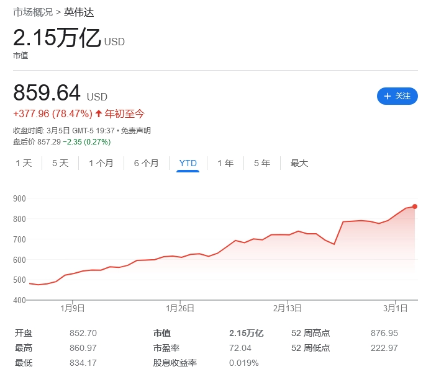Switch to the 1 个月 tab
Viewport: 431px width, 377px height.
(101, 163)
